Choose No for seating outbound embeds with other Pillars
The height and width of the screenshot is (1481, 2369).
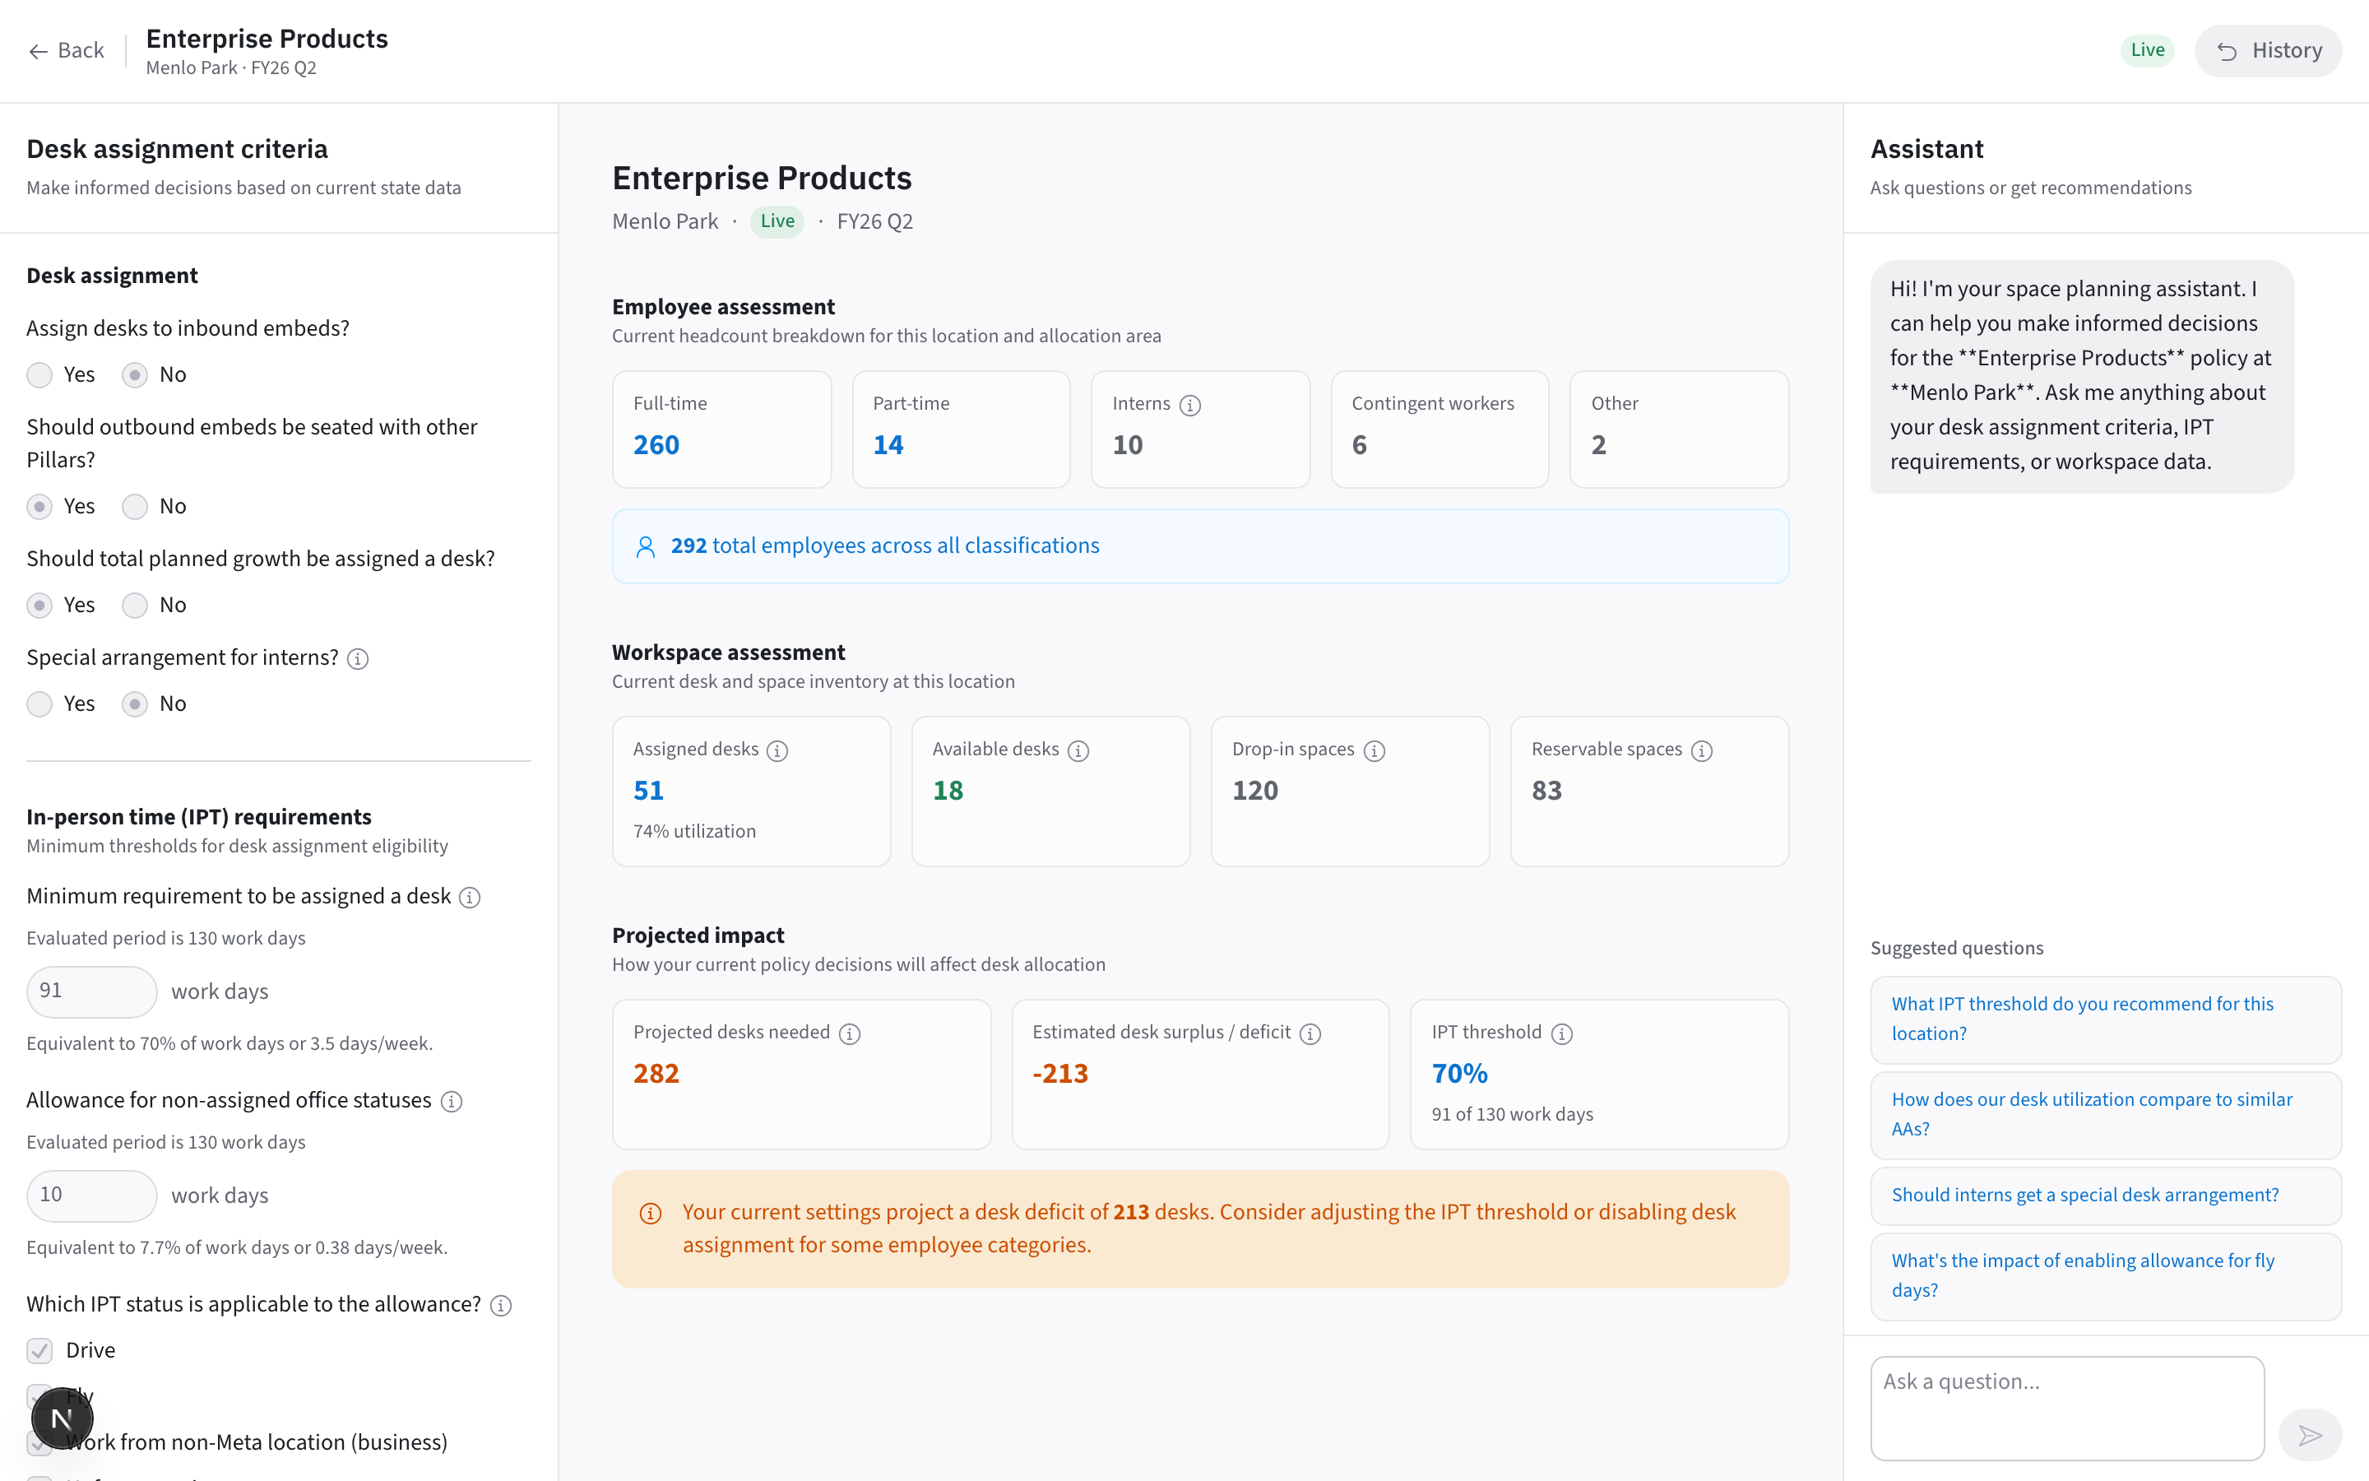pos(135,506)
